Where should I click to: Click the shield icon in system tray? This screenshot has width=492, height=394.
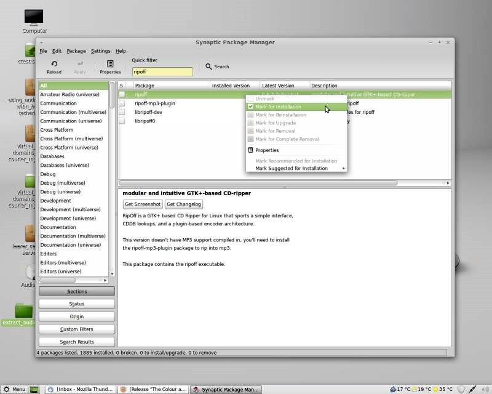pyautogui.click(x=461, y=390)
